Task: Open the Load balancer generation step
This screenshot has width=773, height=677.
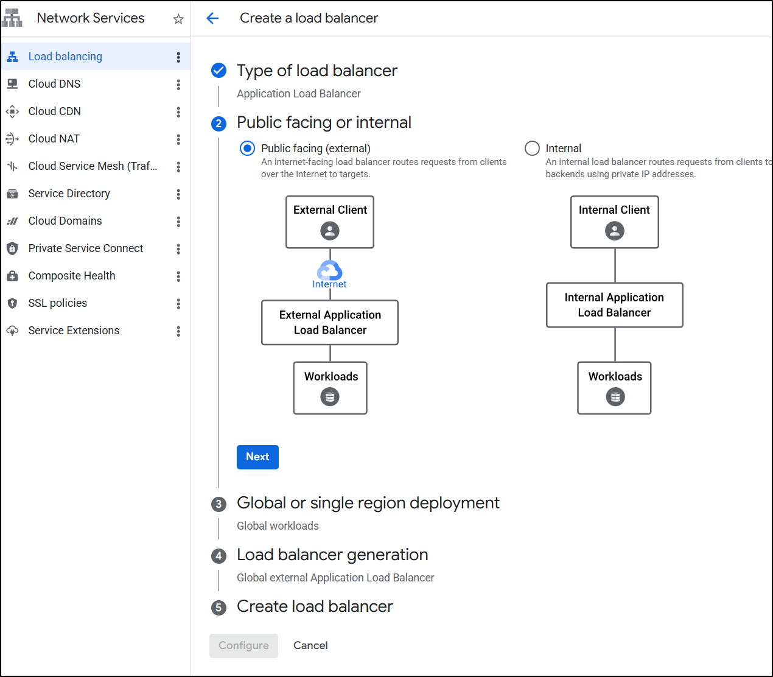Action: point(332,555)
